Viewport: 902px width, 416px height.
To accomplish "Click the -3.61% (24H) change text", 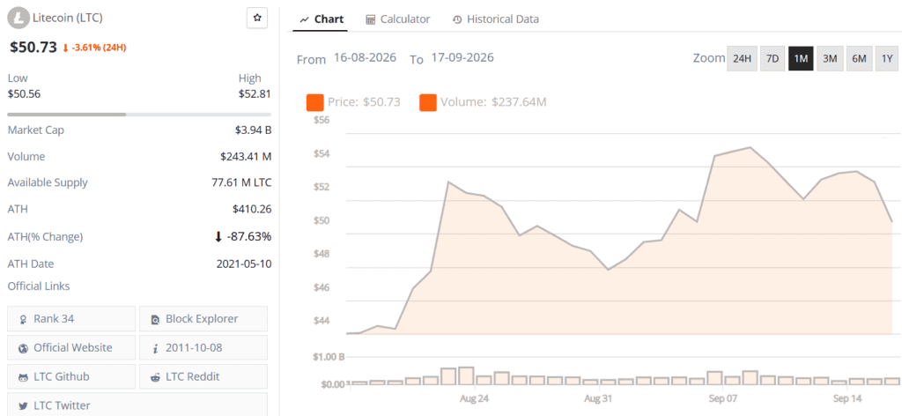I will 99,48.
